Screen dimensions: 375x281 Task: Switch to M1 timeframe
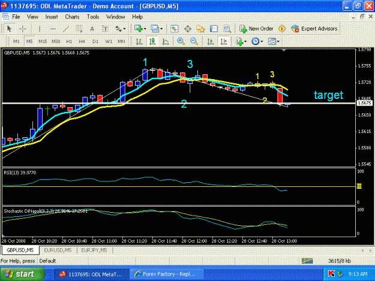(16, 41)
